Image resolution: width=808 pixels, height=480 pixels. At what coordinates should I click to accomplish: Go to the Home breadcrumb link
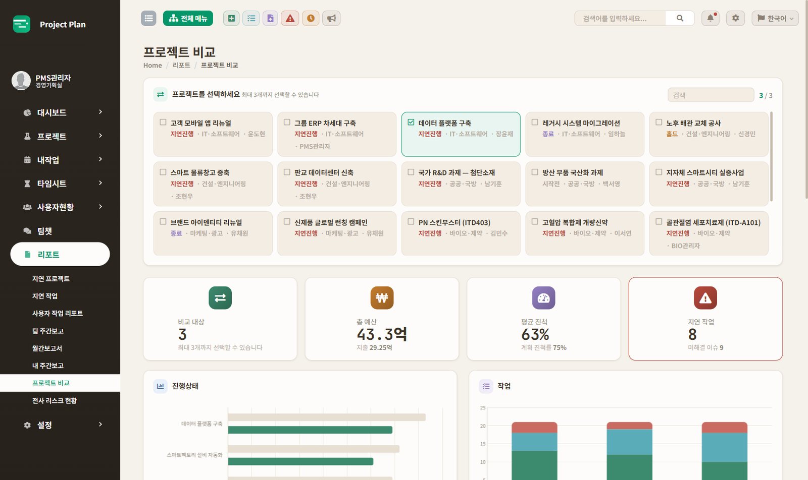tap(153, 66)
